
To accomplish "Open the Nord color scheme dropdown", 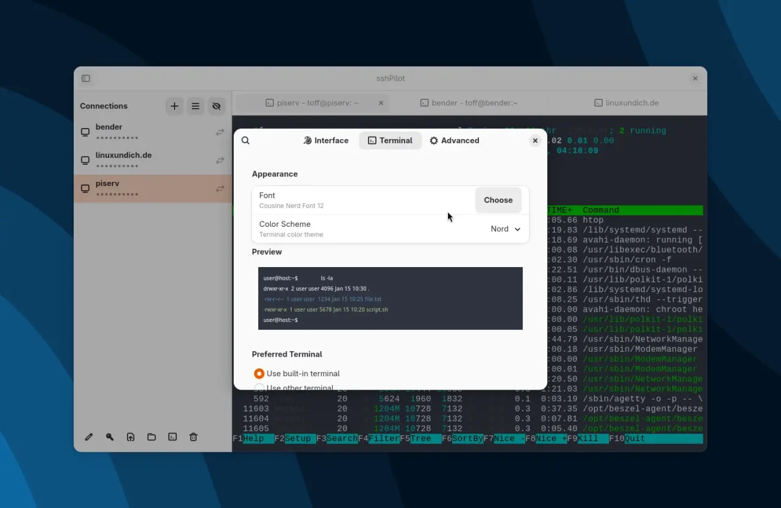I will coord(504,229).
